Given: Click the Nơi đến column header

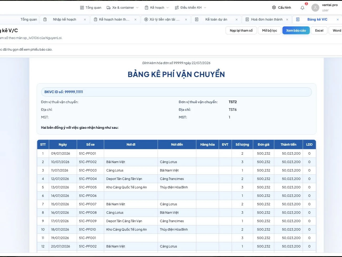Looking at the screenshot, I should pos(177,145).
